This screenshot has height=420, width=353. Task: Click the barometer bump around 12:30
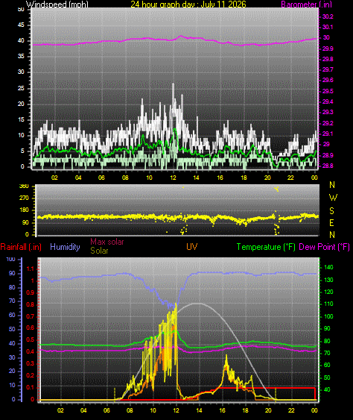tap(180, 36)
